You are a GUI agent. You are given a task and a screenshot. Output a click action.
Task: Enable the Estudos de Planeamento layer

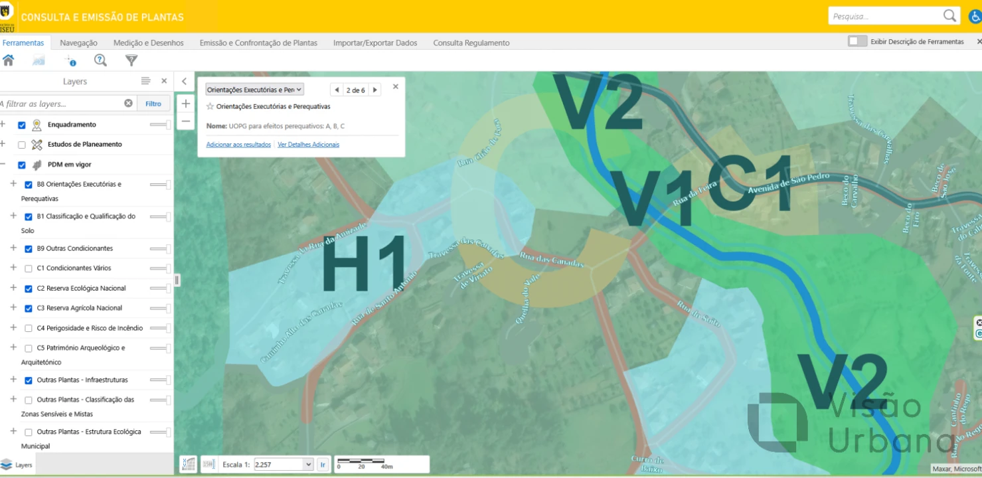coord(22,145)
